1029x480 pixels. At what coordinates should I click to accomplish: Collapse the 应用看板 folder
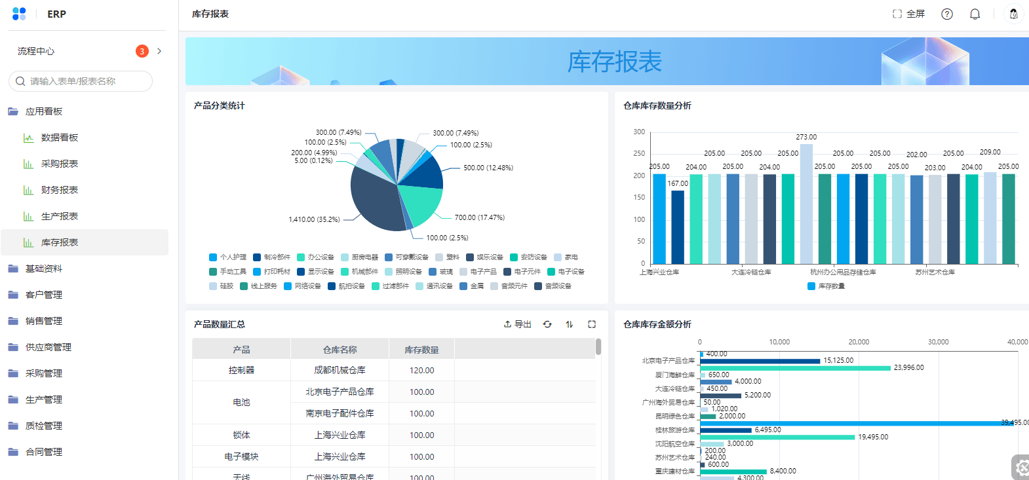[x=44, y=111]
